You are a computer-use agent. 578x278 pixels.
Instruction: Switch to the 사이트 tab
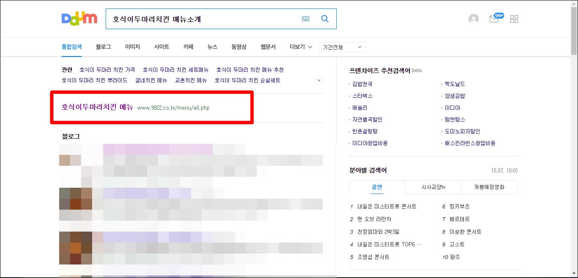tap(161, 47)
